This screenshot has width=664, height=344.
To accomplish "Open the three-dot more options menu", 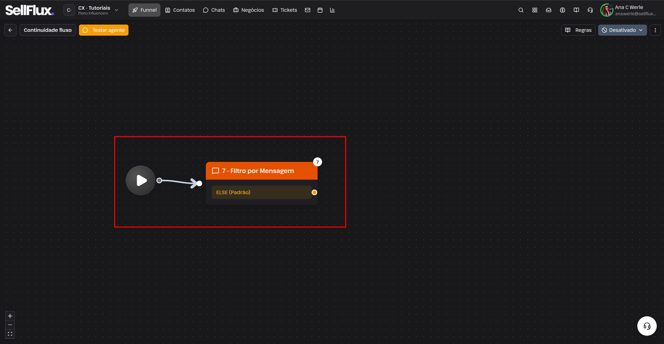I will point(655,30).
